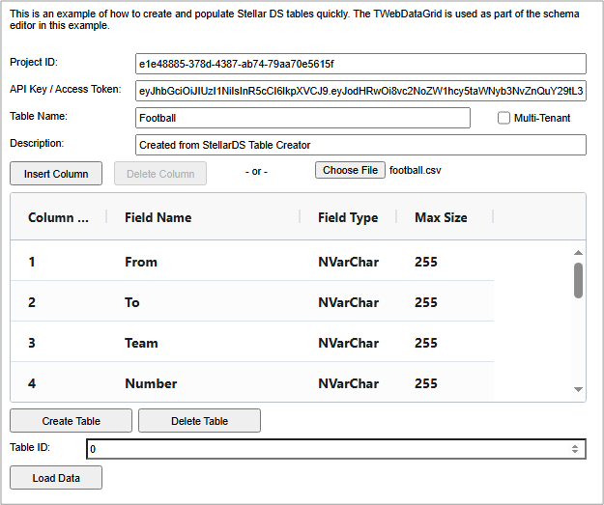Click the Delete Table button
Viewport: 604px width, 505px height.
click(199, 421)
